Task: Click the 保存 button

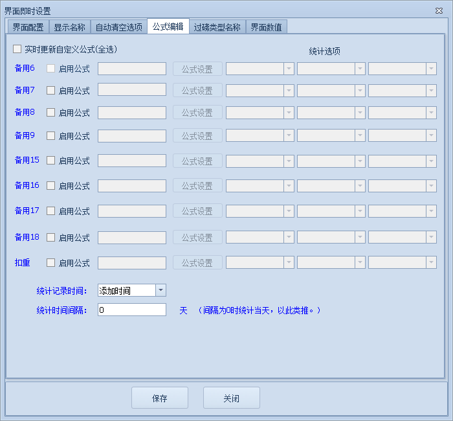Action: pos(160,398)
